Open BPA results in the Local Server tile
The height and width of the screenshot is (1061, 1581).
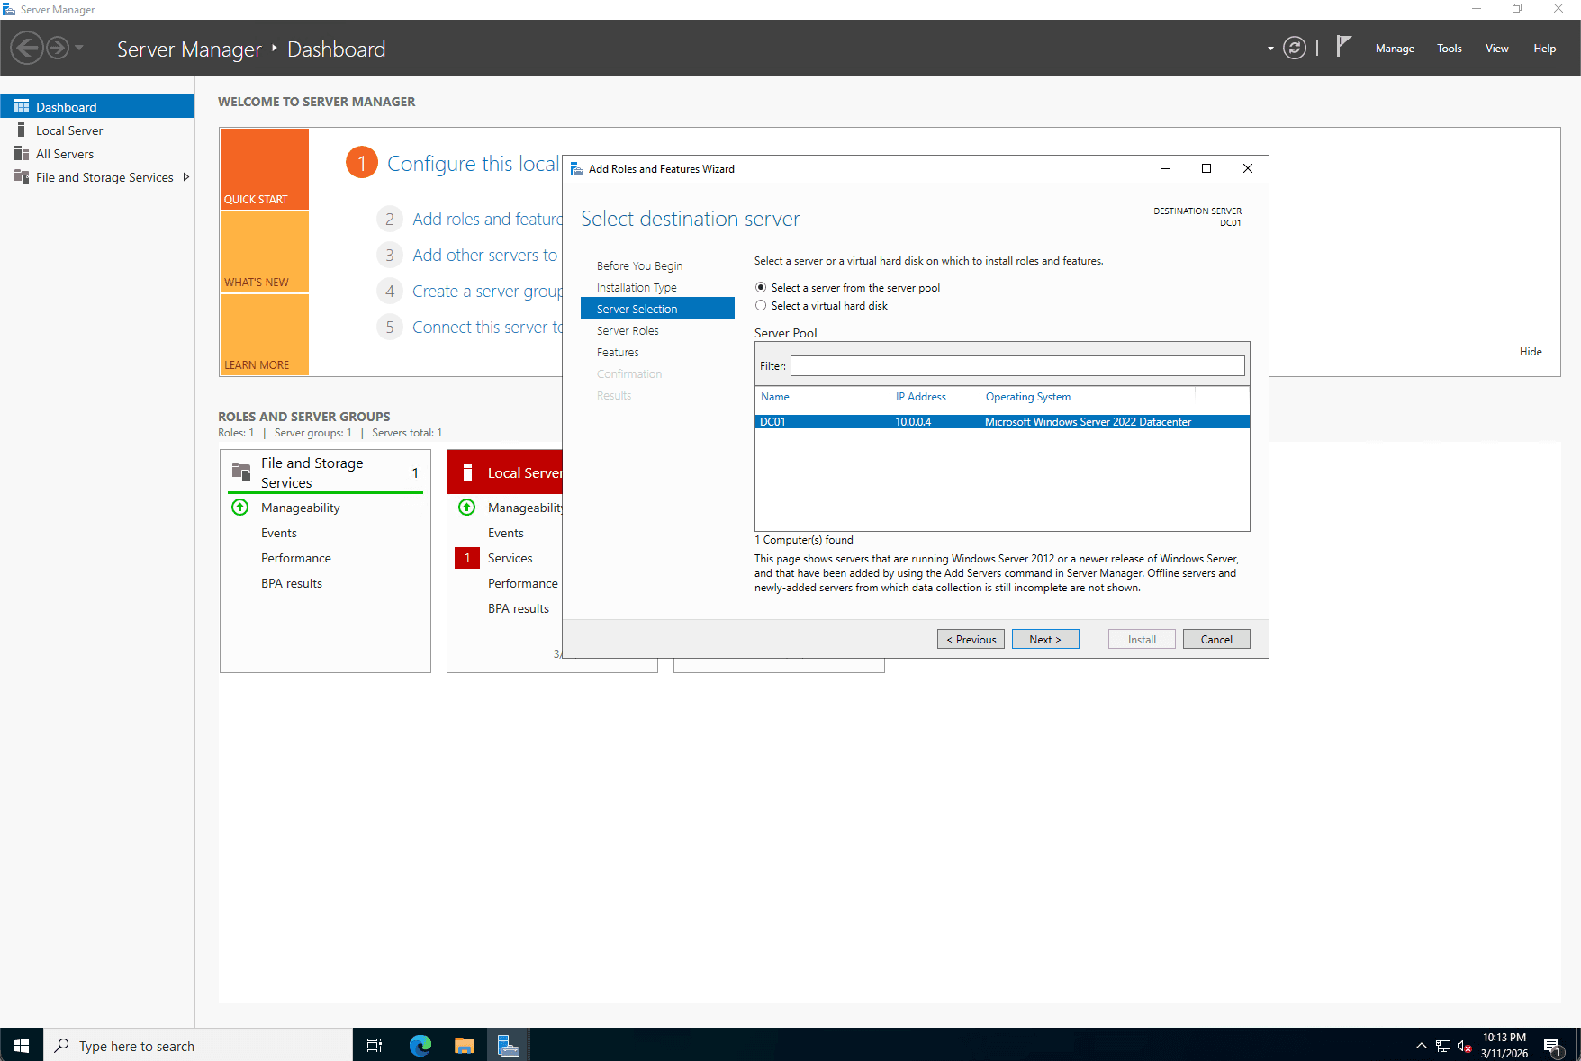(x=519, y=608)
